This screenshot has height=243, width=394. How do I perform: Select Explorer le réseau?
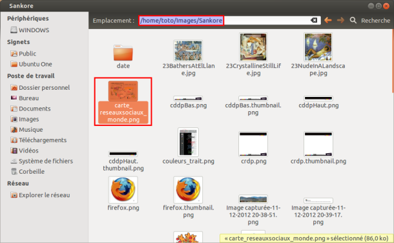point(40,195)
